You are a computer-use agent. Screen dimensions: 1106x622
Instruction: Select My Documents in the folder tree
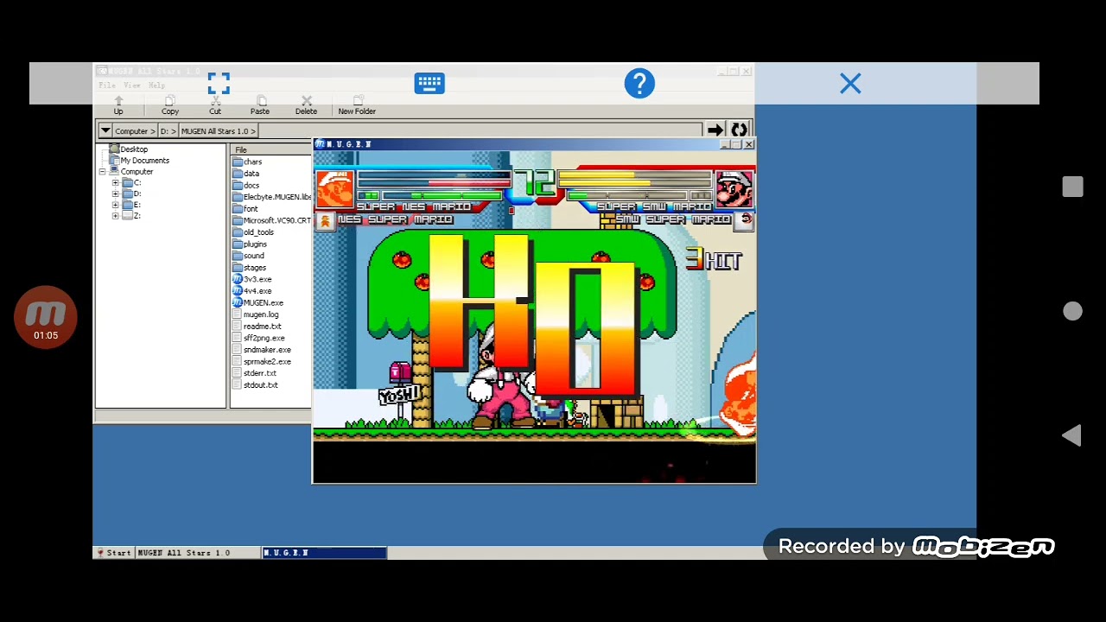(x=144, y=161)
